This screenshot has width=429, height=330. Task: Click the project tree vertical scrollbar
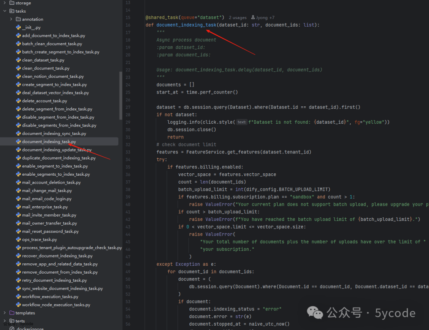(x=121, y=95)
